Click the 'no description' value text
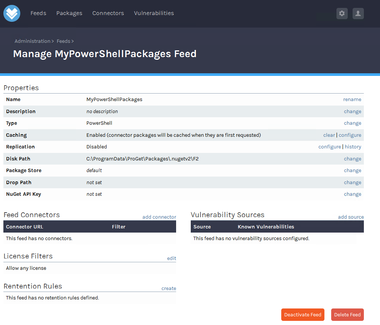This screenshot has width=380, height=325. pyautogui.click(x=102, y=111)
